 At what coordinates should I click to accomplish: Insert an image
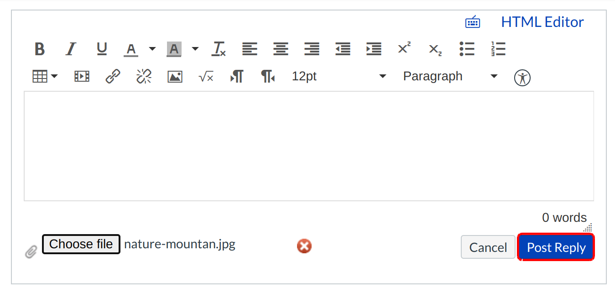[x=175, y=76]
